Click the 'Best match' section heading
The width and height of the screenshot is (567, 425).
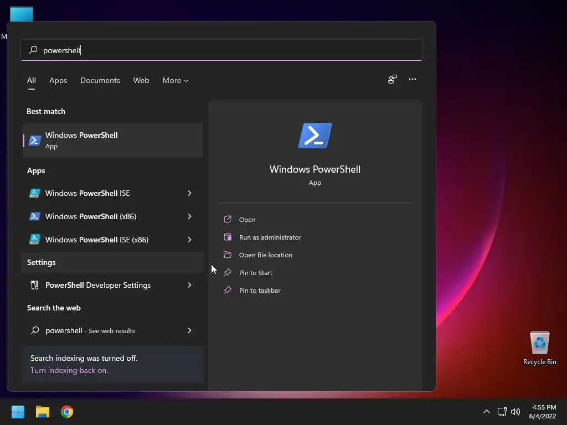[46, 111]
